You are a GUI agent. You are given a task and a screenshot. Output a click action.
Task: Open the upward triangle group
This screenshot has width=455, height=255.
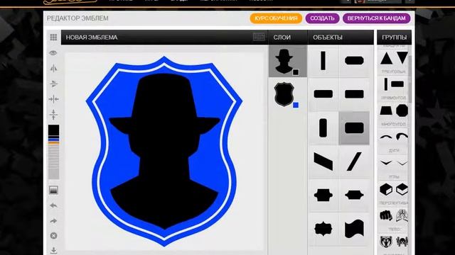pos(386,58)
